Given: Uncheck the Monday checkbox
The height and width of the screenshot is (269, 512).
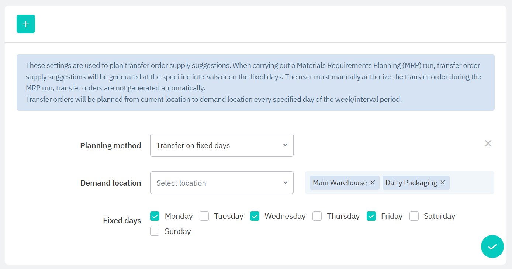Looking at the screenshot, I should [155, 216].
